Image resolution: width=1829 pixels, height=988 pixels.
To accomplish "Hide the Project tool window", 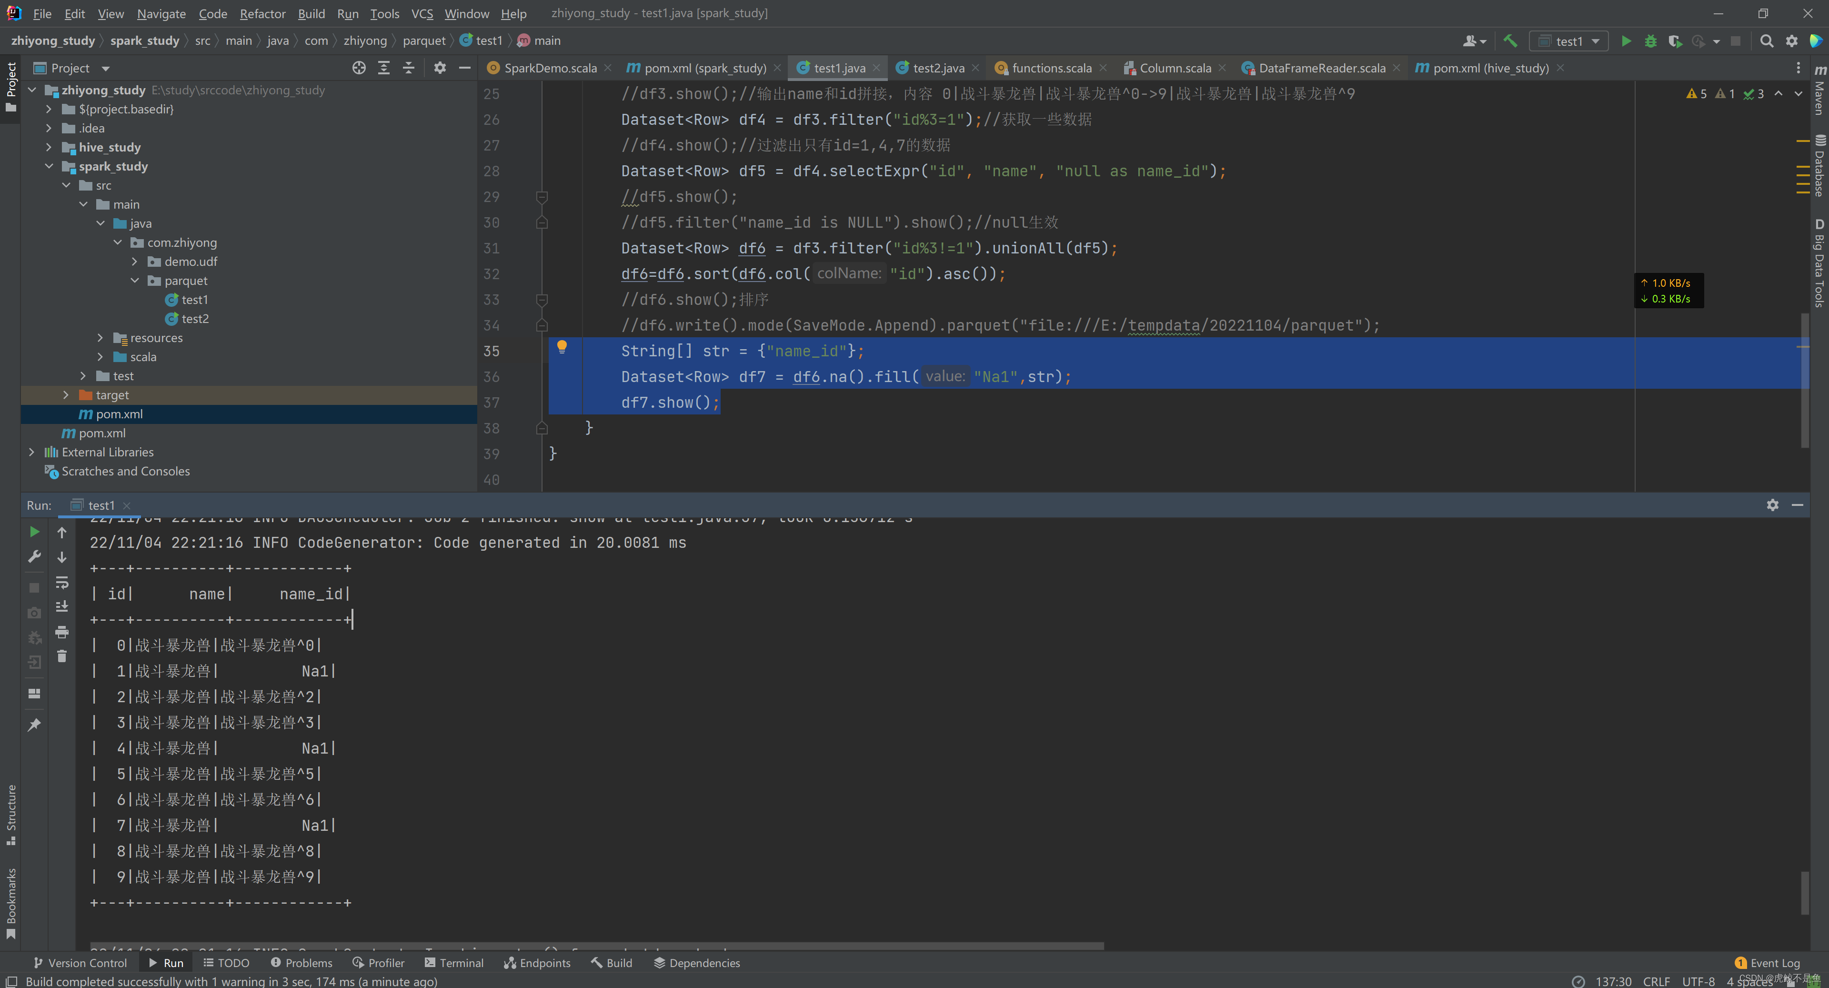I will point(464,68).
